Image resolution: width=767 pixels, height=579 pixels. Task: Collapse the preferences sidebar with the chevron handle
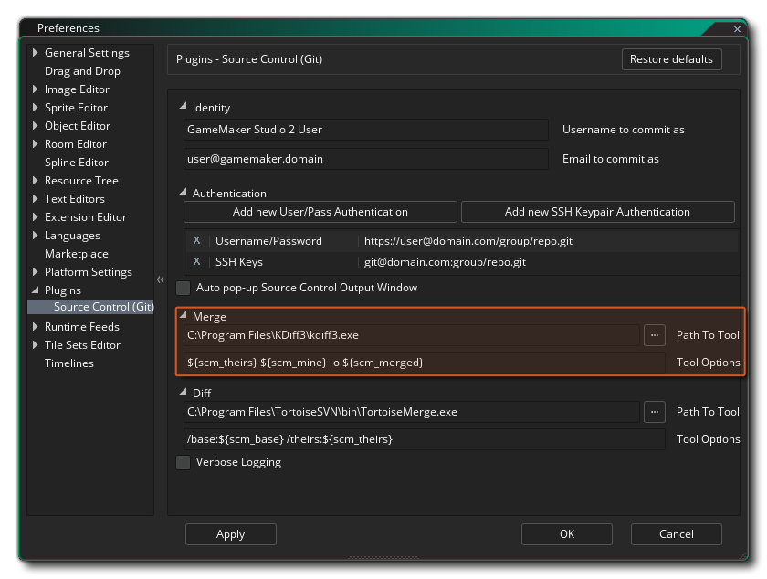coord(160,279)
